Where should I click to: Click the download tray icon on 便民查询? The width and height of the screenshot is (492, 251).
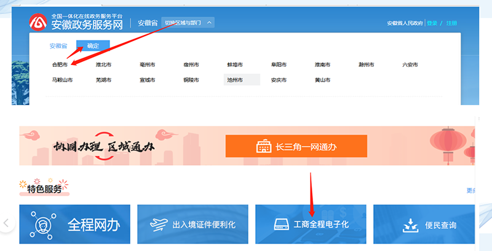point(410,226)
